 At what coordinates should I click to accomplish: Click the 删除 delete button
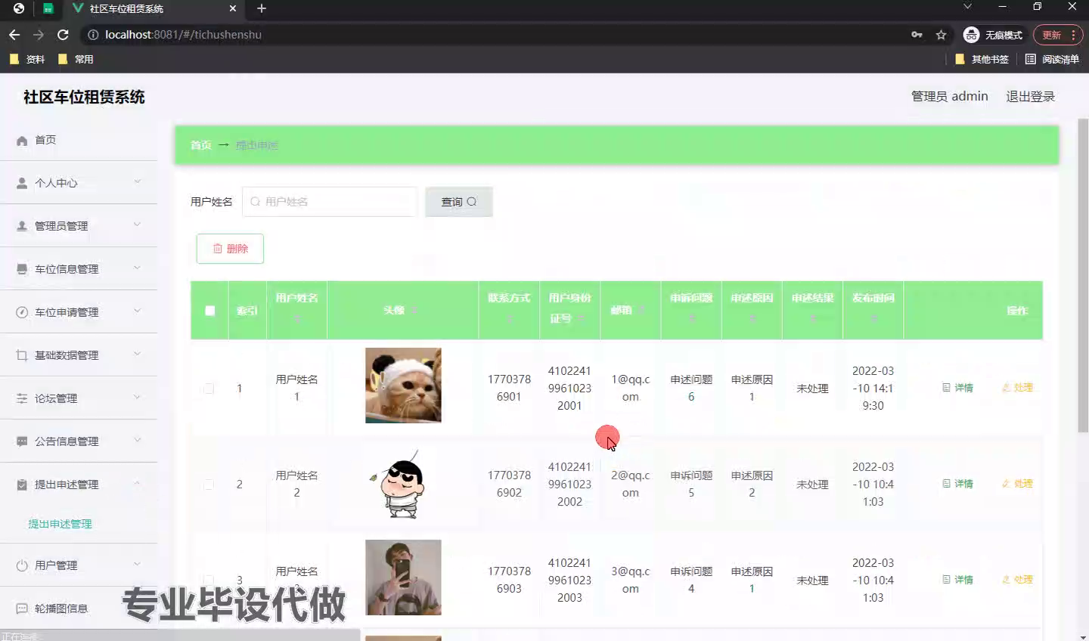click(x=230, y=249)
